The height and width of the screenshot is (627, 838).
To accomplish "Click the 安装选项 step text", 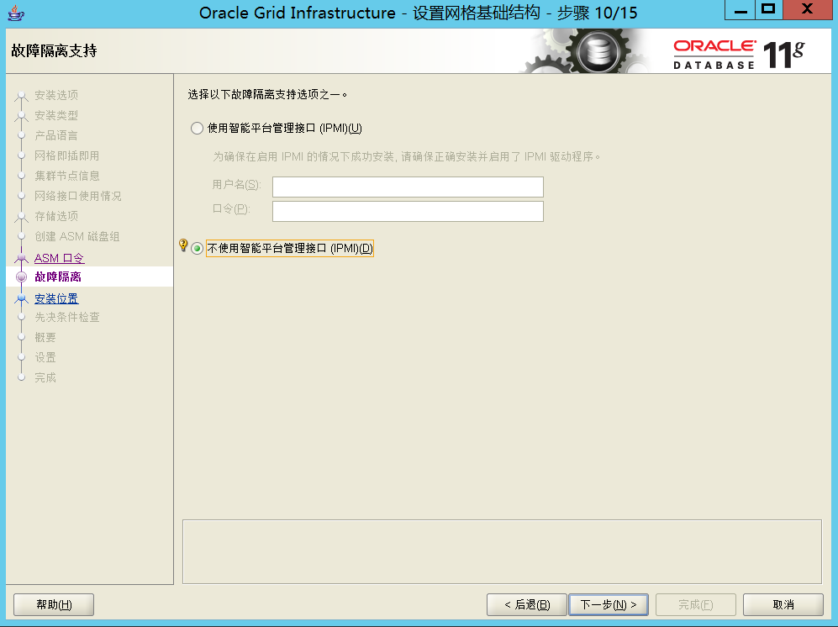I will [56, 95].
